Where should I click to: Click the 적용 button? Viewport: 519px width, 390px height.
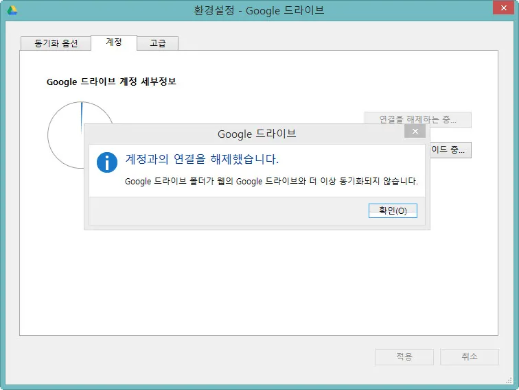(404, 356)
